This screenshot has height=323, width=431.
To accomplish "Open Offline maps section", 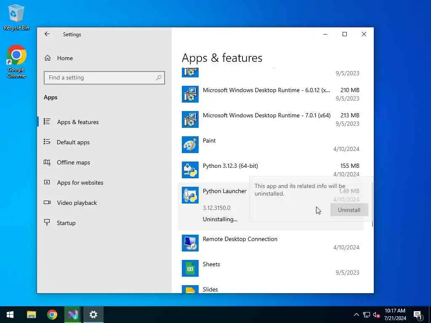I will (73, 162).
